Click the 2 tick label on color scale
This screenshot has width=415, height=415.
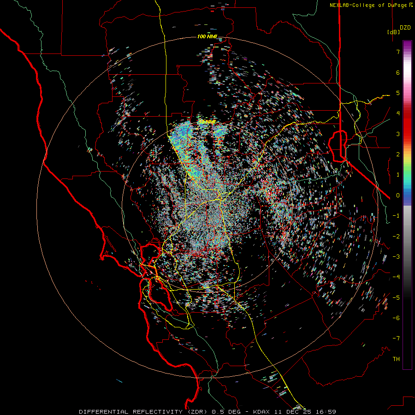tap(398, 154)
